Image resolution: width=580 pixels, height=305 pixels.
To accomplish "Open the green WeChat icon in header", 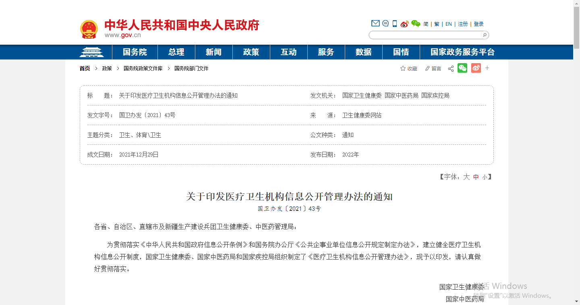I will (416, 24).
